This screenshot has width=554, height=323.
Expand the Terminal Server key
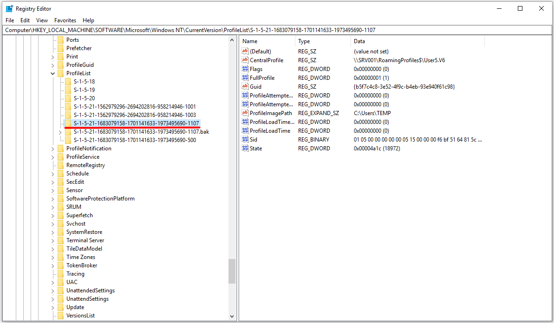(52, 240)
